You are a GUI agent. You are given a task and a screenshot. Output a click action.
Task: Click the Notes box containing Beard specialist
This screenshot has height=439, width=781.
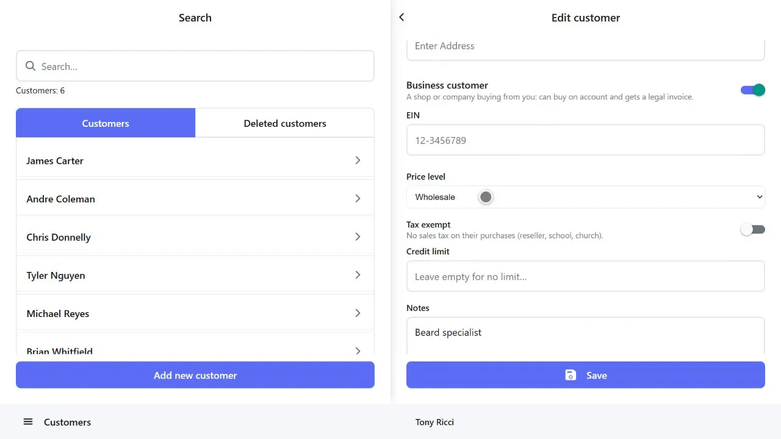click(x=586, y=335)
